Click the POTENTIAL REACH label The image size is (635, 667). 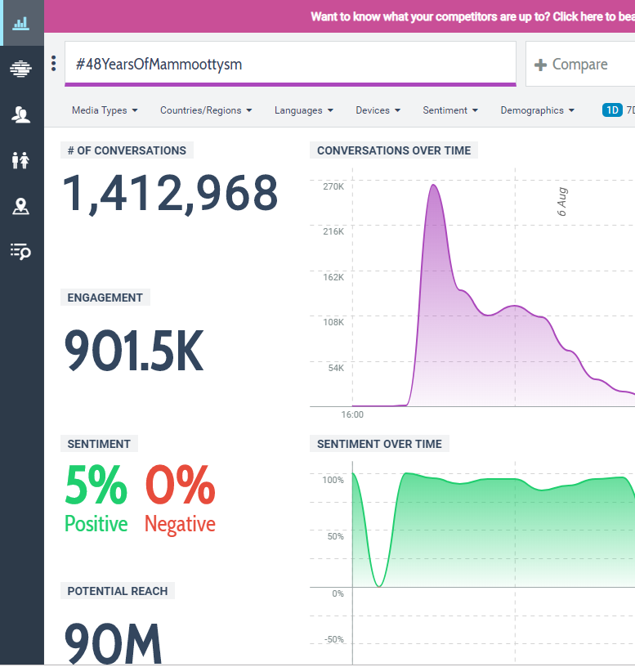pos(118,591)
